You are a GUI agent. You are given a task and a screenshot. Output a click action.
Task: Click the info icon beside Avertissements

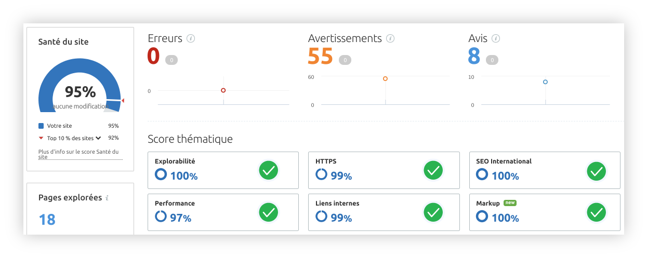click(x=390, y=38)
